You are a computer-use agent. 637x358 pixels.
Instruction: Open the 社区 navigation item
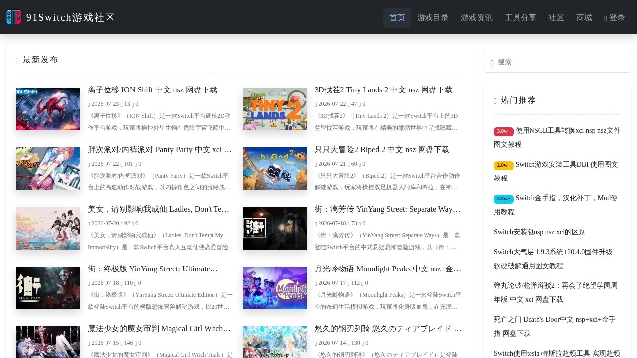tap(556, 18)
